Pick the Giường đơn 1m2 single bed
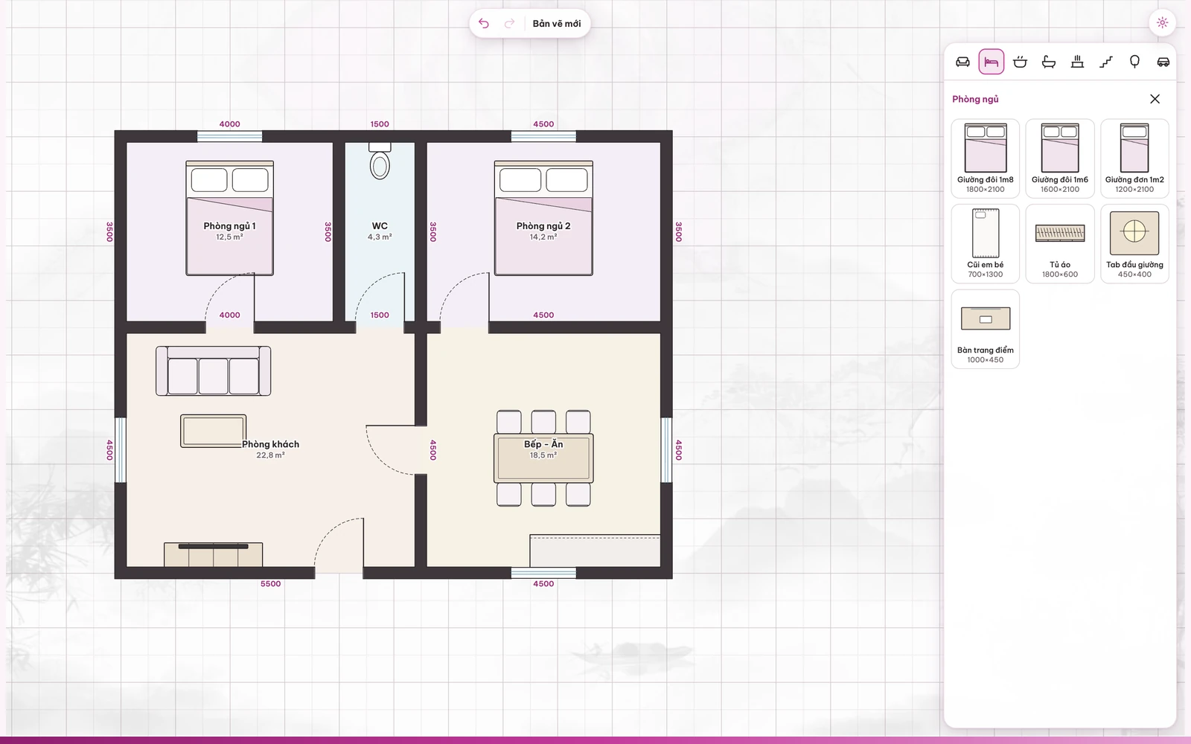The width and height of the screenshot is (1191, 744). (x=1134, y=158)
